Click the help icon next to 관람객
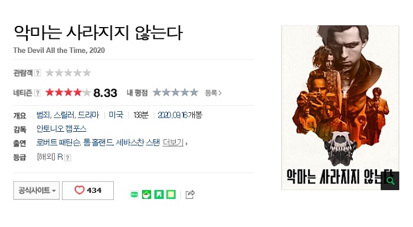This screenshot has height=227, width=413. tap(38, 73)
